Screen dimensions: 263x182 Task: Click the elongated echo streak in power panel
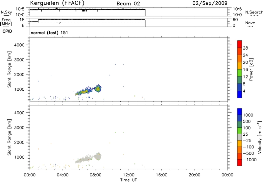pos(84,92)
